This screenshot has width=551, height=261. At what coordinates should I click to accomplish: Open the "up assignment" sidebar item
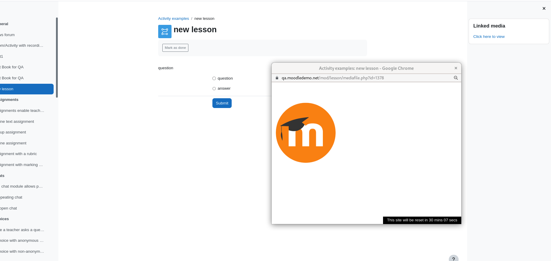(x=13, y=132)
